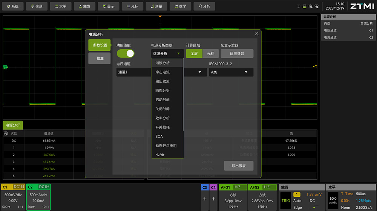
Task: Click the statistics icon beside 次数 in the table header
Action: pyautogui.click(x=6, y=133)
